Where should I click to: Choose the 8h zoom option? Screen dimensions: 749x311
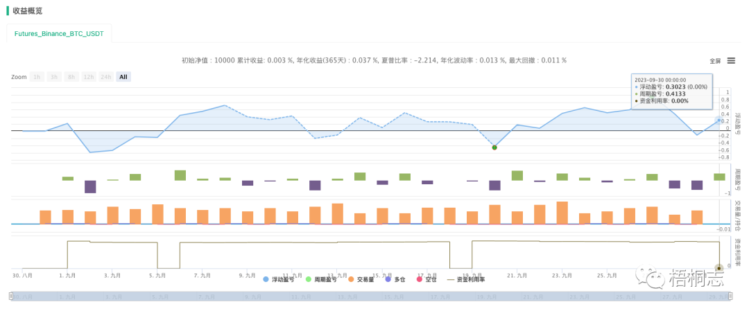pos(71,77)
